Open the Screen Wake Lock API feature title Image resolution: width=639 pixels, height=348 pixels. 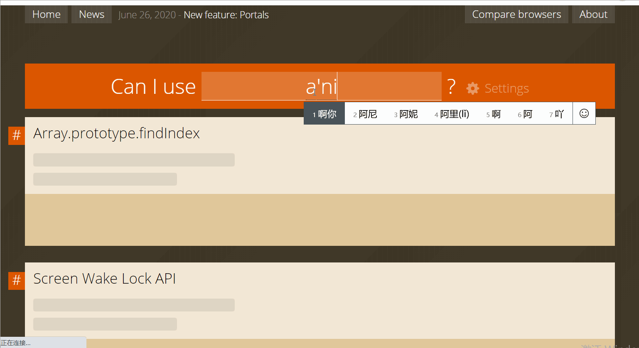pos(104,279)
